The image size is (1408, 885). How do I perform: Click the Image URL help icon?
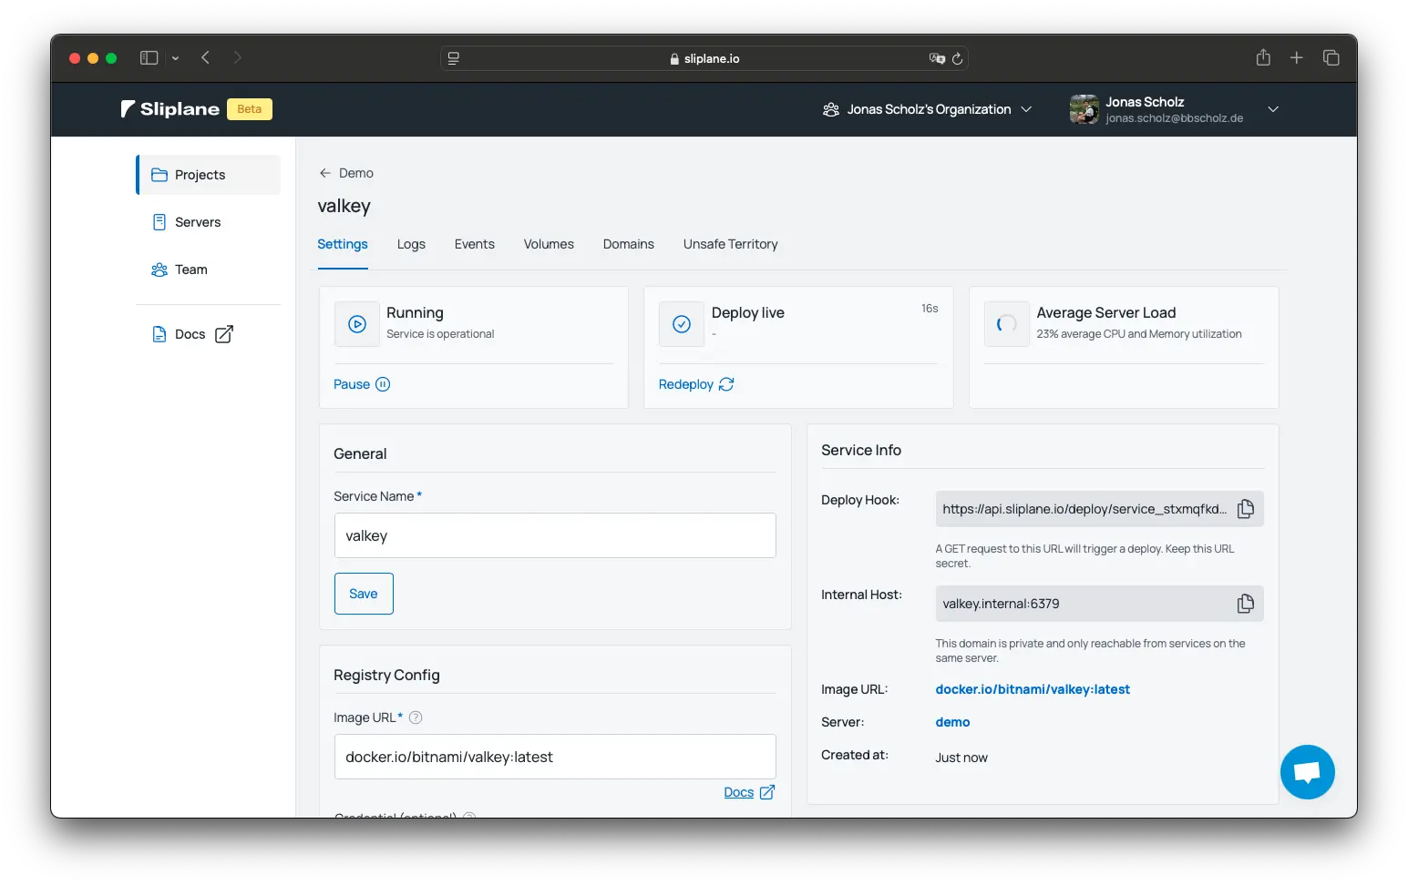[416, 717]
